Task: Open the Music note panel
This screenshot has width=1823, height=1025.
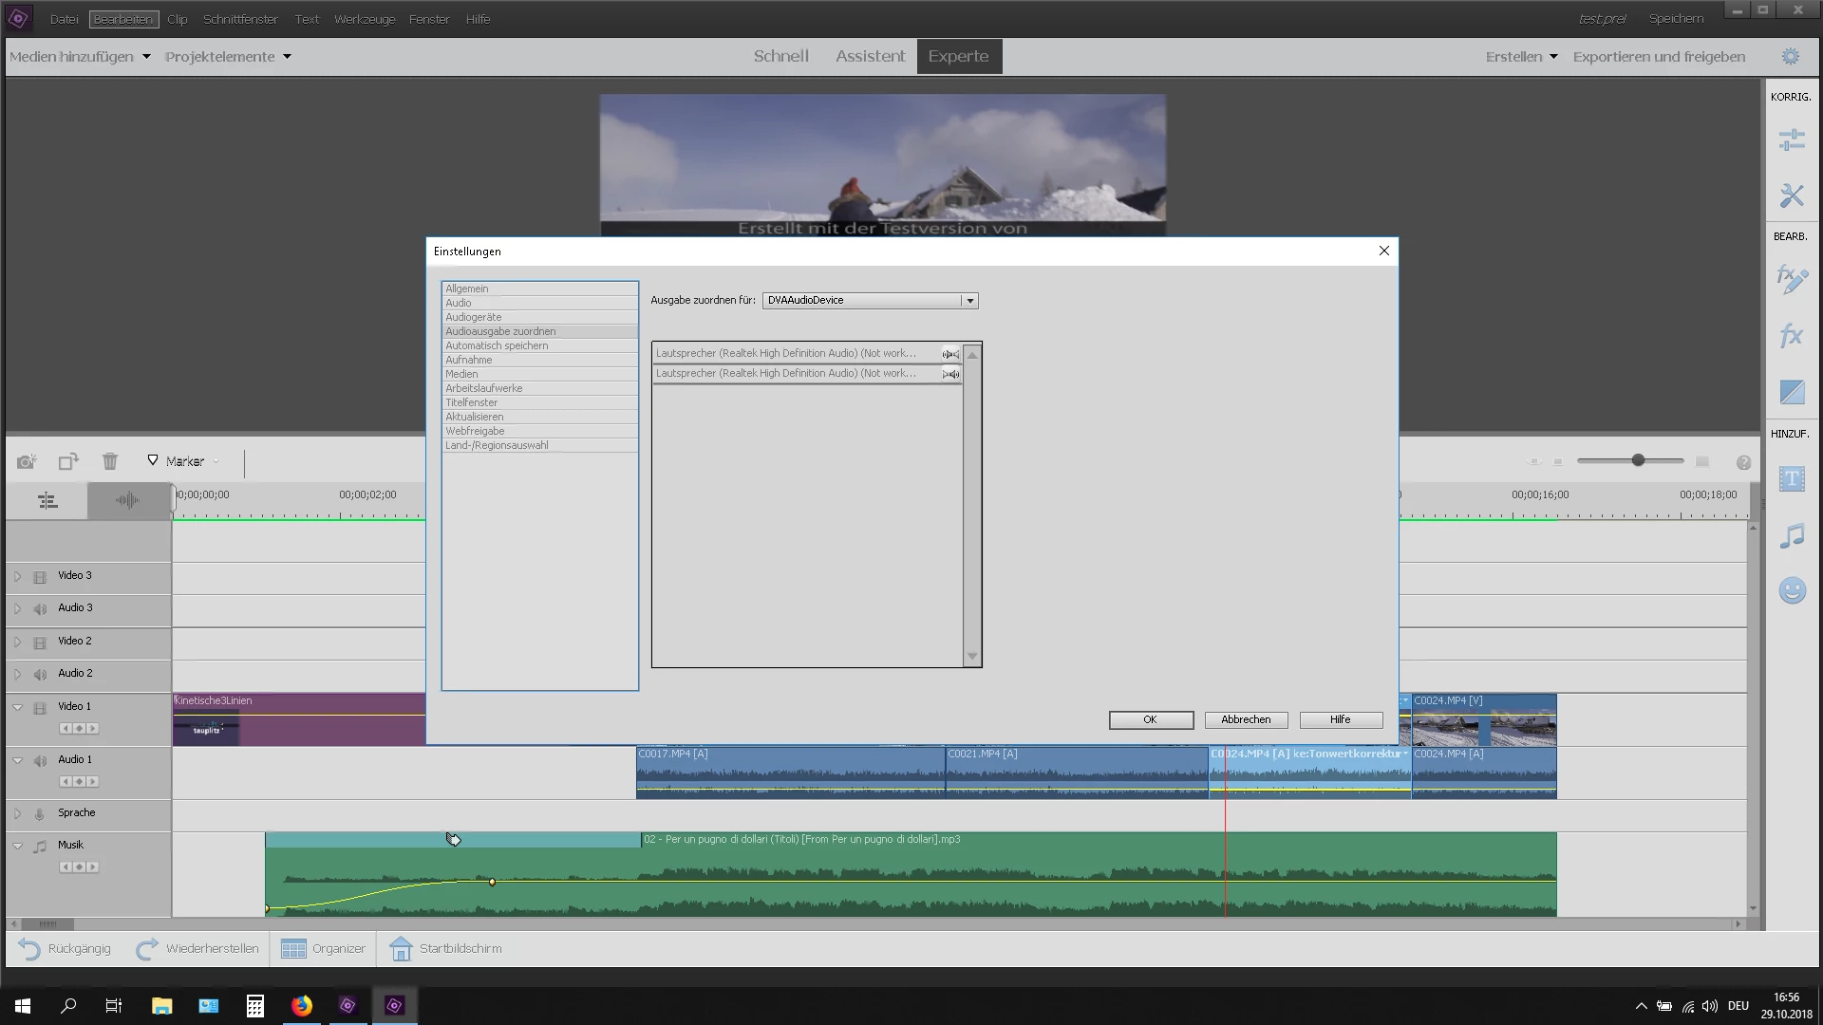Action: [x=1791, y=536]
